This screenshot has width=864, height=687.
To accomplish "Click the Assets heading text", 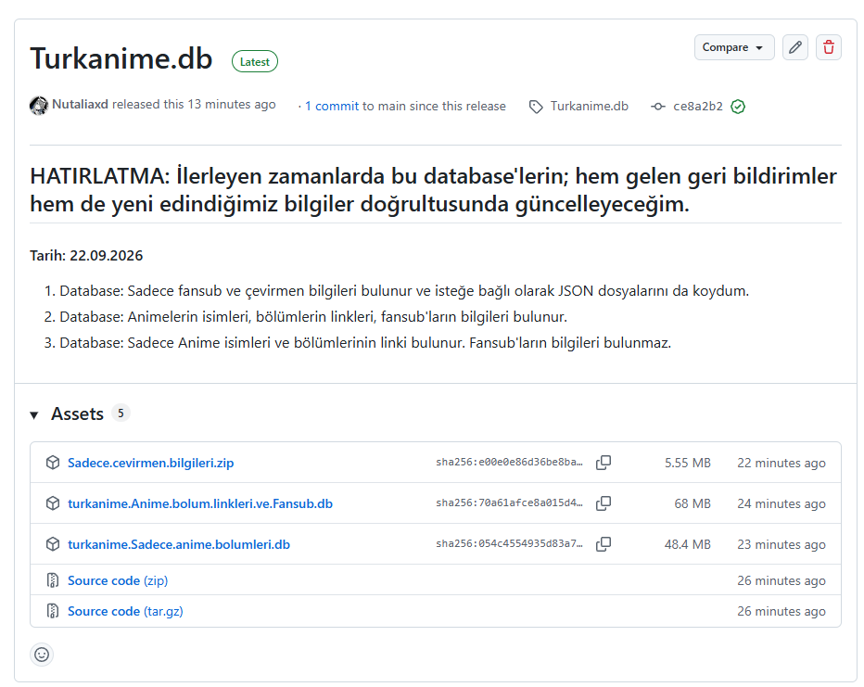I will (77, 413).
